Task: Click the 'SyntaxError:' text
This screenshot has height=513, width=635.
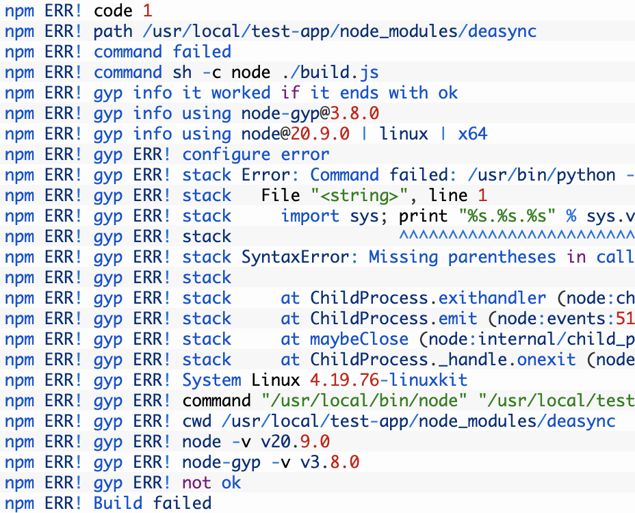Action: tap(300, 257)
